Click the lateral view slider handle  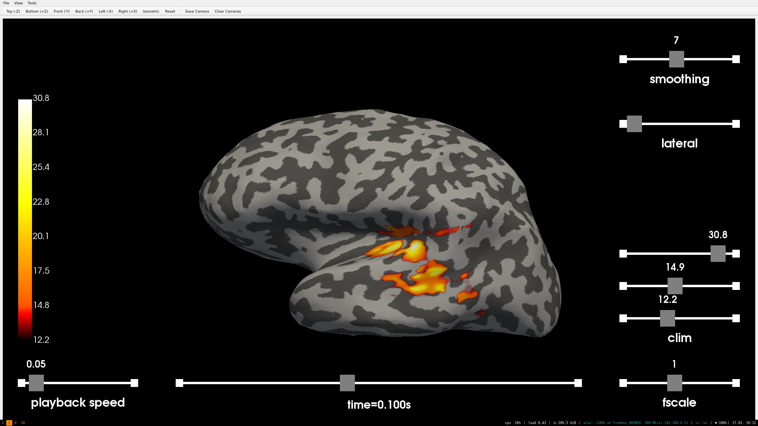tap(634, 124)
